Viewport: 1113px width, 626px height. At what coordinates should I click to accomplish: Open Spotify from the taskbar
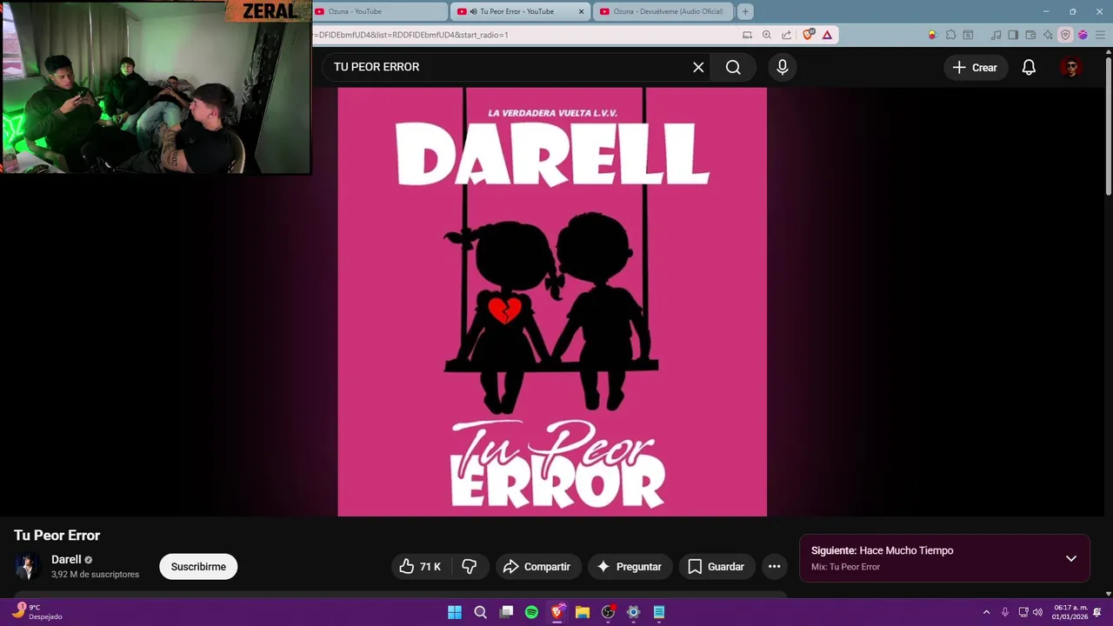(x=531, y=612)
